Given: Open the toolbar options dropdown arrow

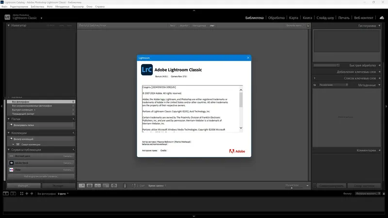Looking at the screenshot, I should click(307, 186).
